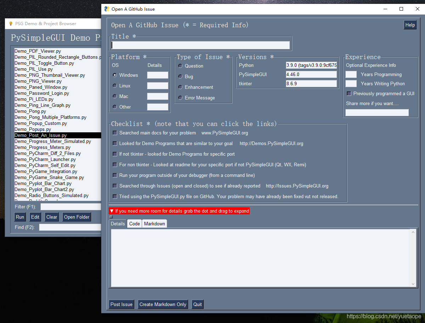Viewport: 425px width, 323px height.
Task: Switch to the Details tab
Action: pos(118,224)
